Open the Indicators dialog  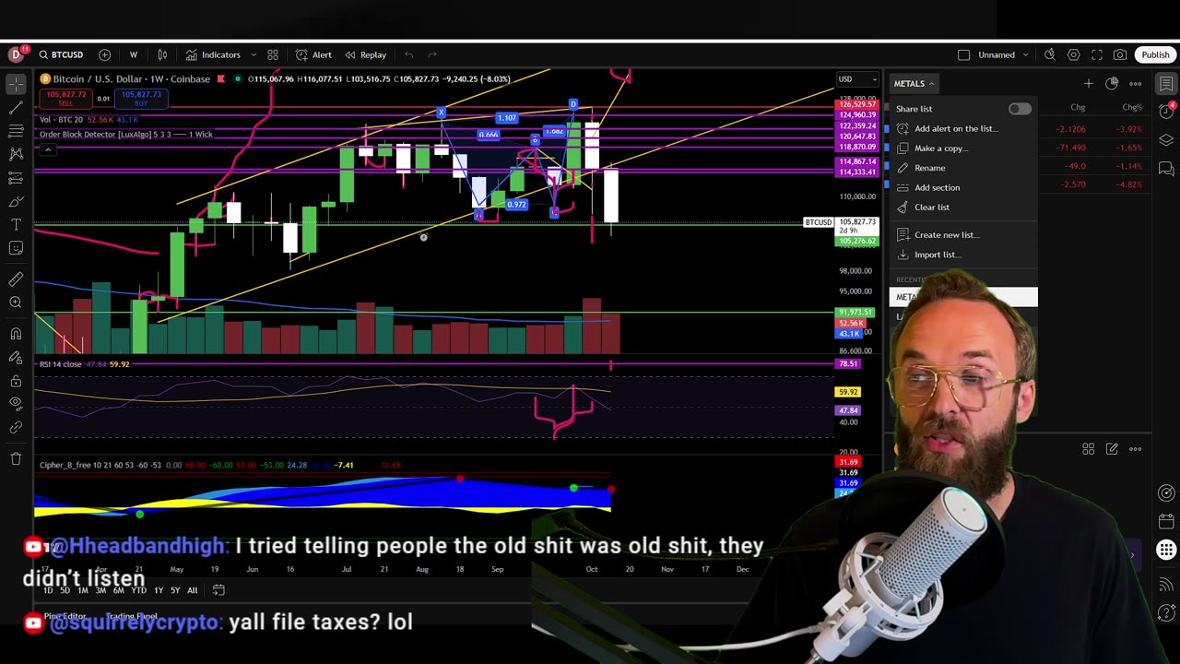point(213,54)
